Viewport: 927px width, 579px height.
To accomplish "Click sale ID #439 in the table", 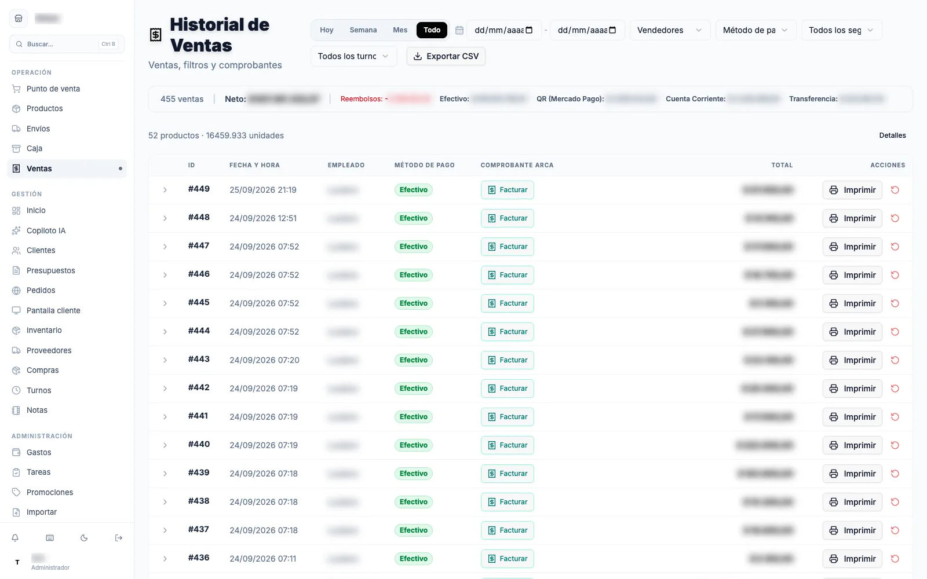I will coord(199,472).
